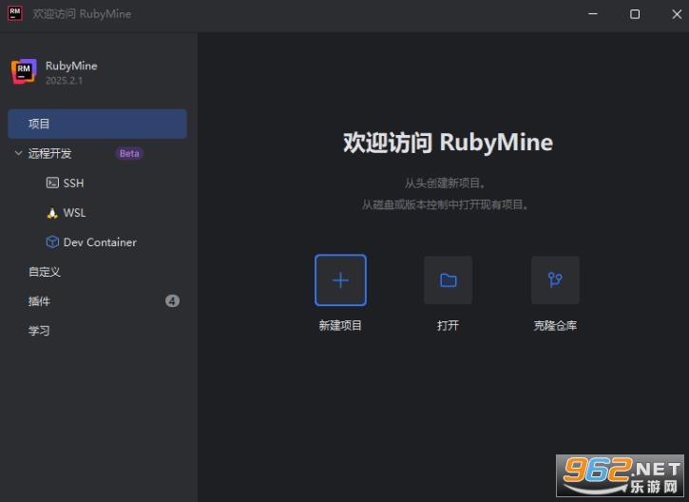The width and height of the screenshot is (689, 502).
Task: Click the New Project plus icon
Action: pyautogui.click(x=340, y=280)
